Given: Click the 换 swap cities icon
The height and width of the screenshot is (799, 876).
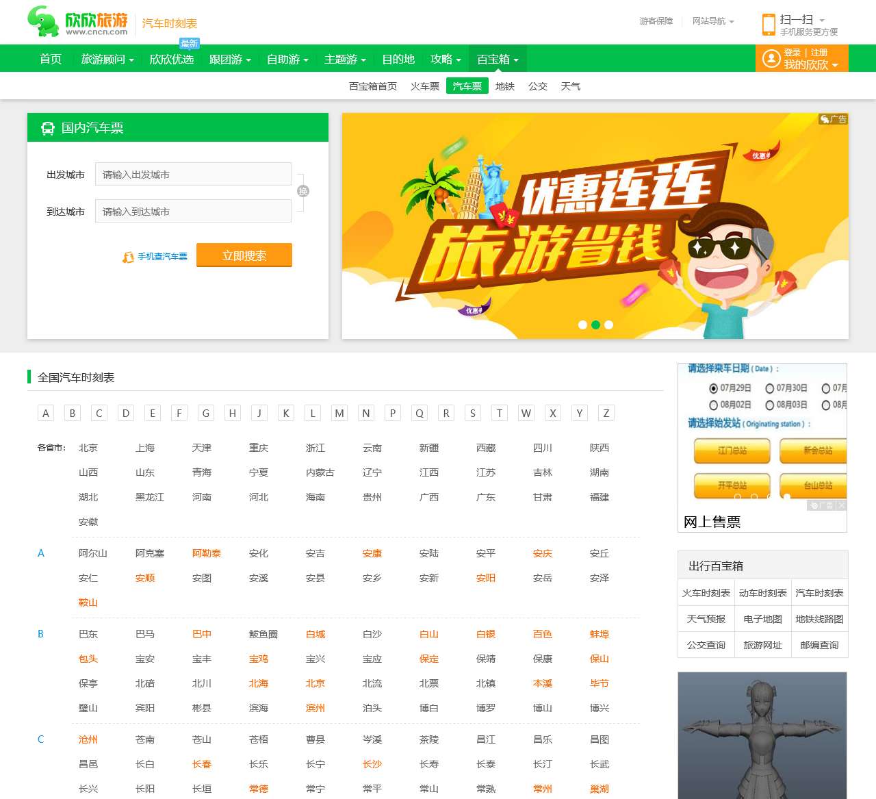Looking at the screenshot, I should [x=302, y=192].
